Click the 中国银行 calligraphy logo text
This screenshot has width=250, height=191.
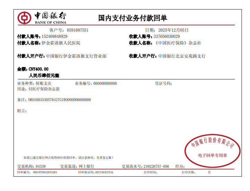(51, 16)
